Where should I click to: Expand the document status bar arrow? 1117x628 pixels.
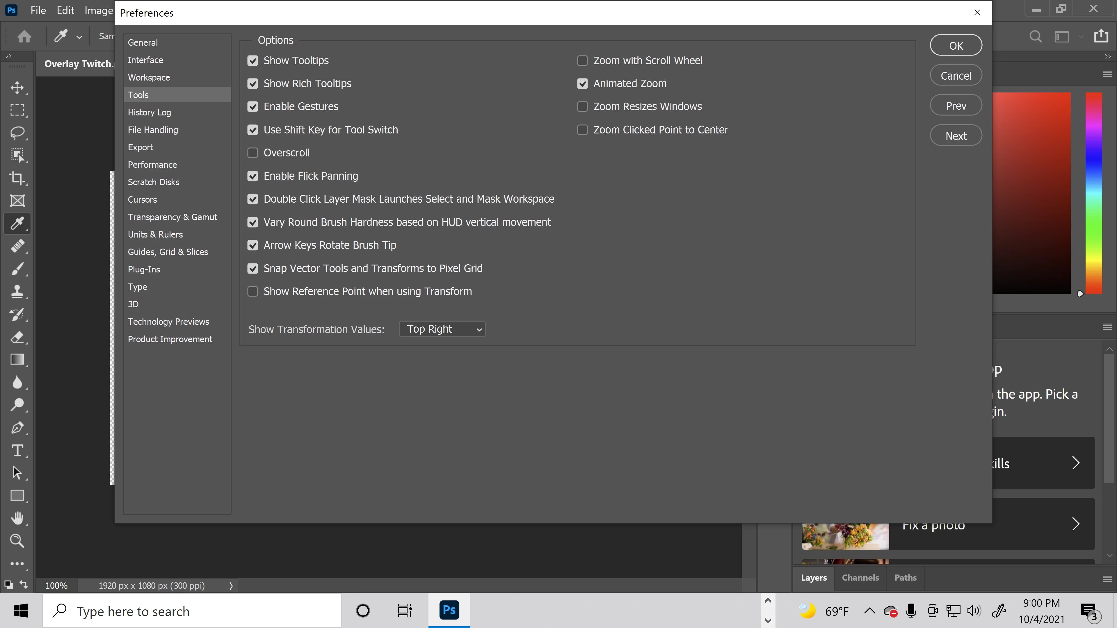[231, 586]
